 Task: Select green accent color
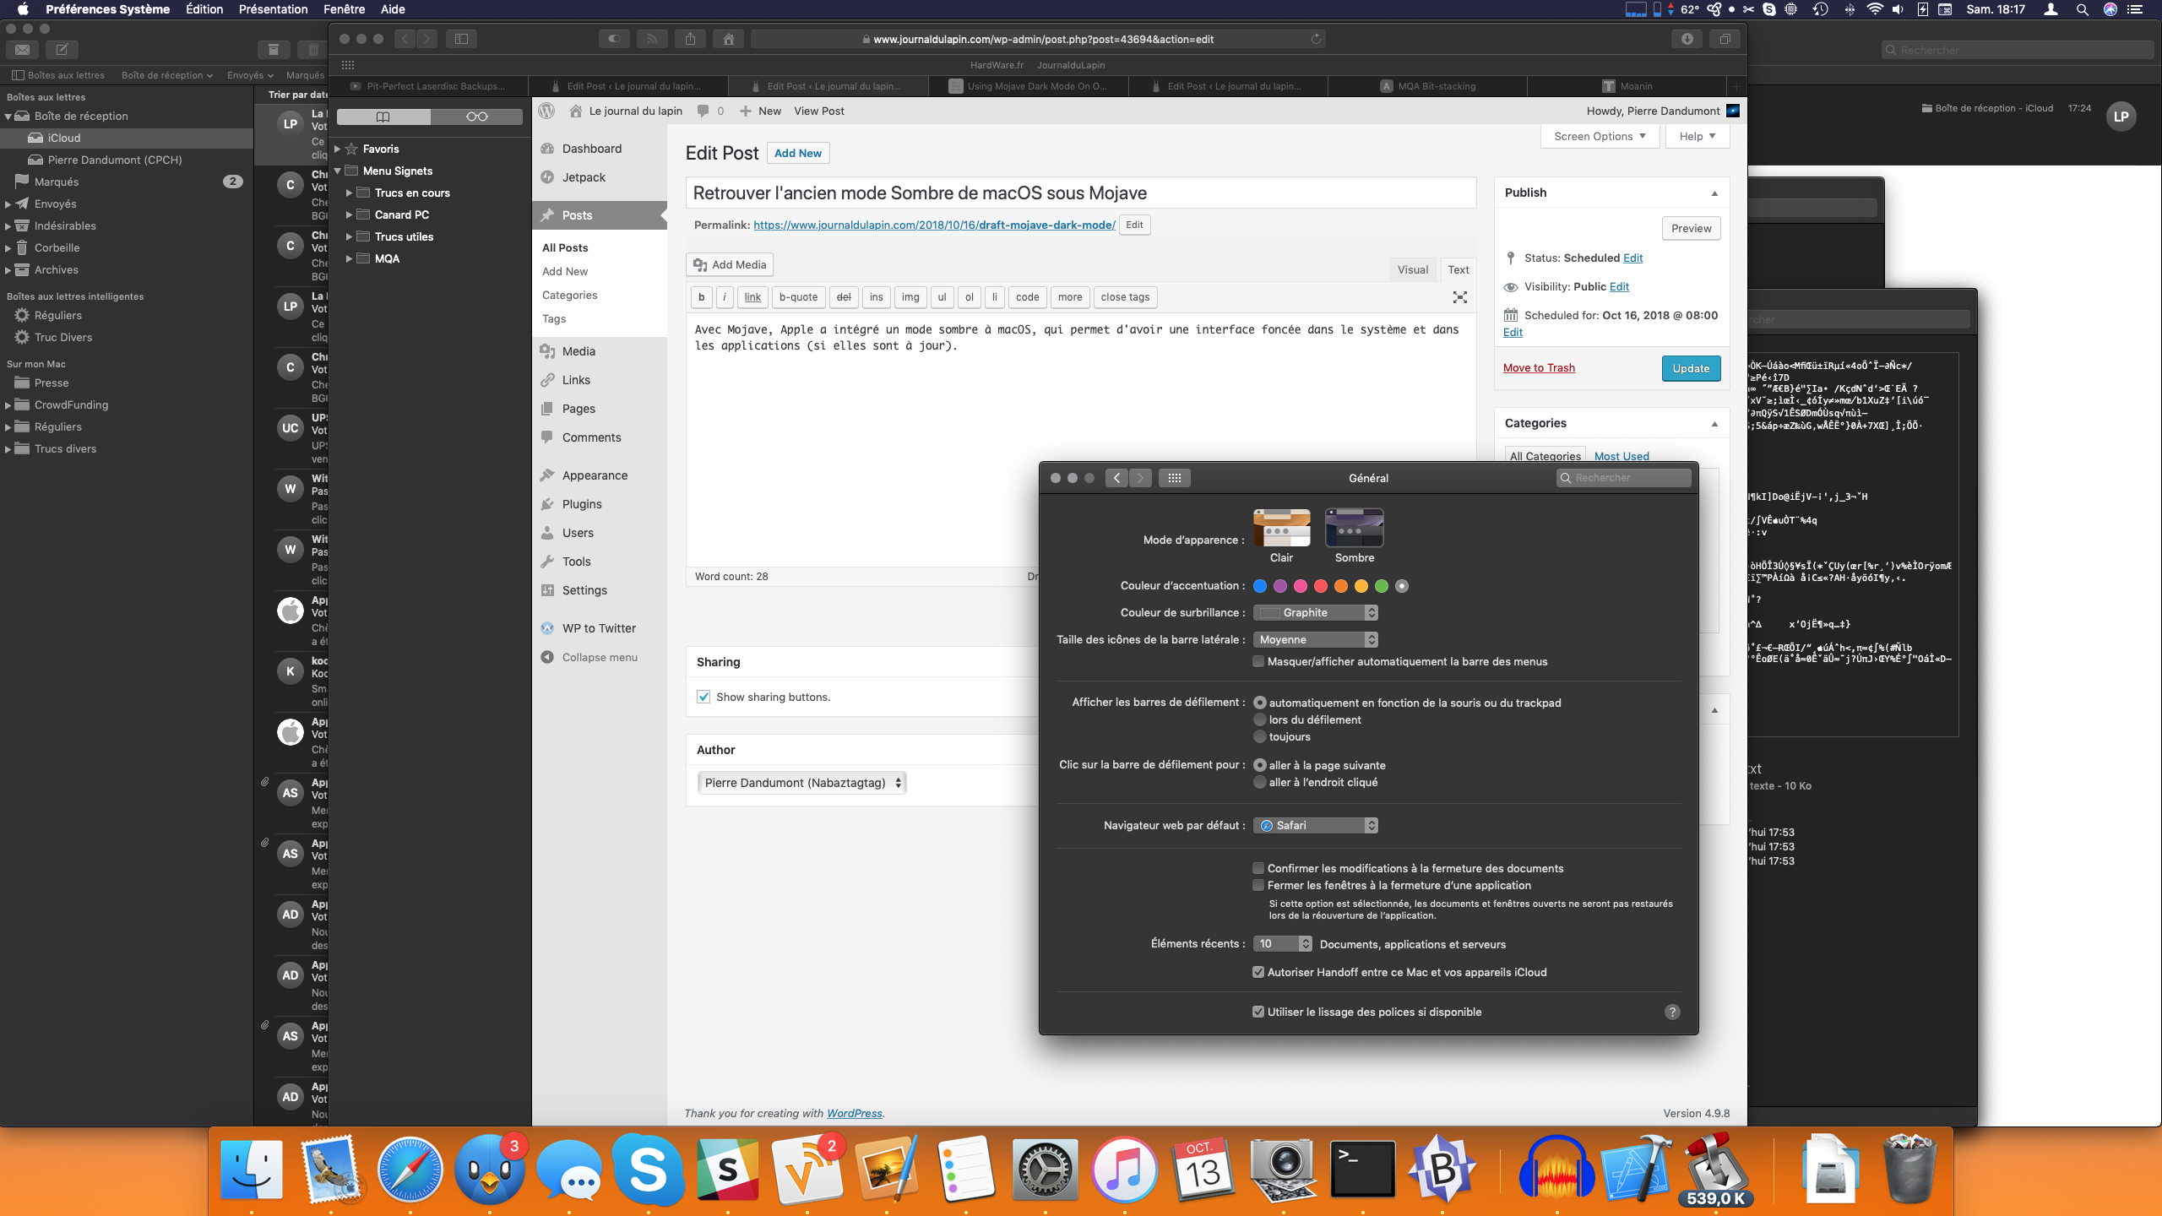point(1382,586)
